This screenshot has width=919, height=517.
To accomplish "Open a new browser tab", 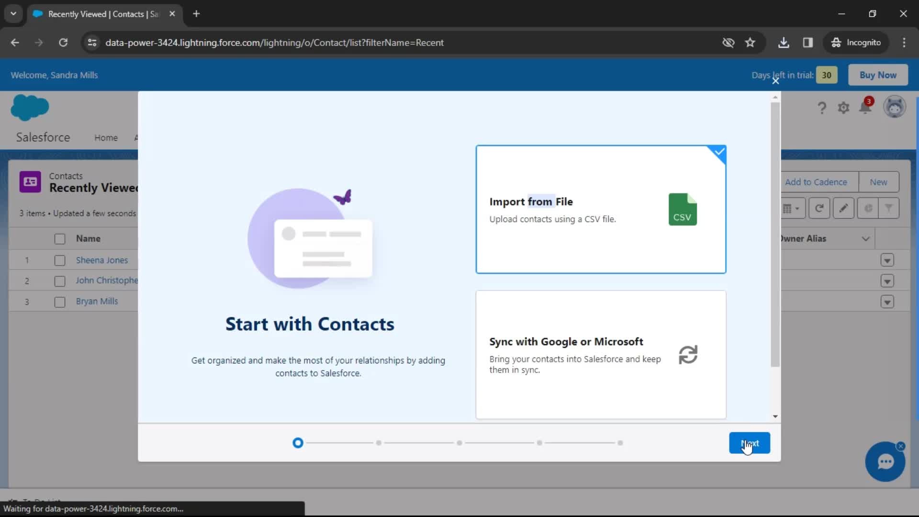I will (196, 14).
